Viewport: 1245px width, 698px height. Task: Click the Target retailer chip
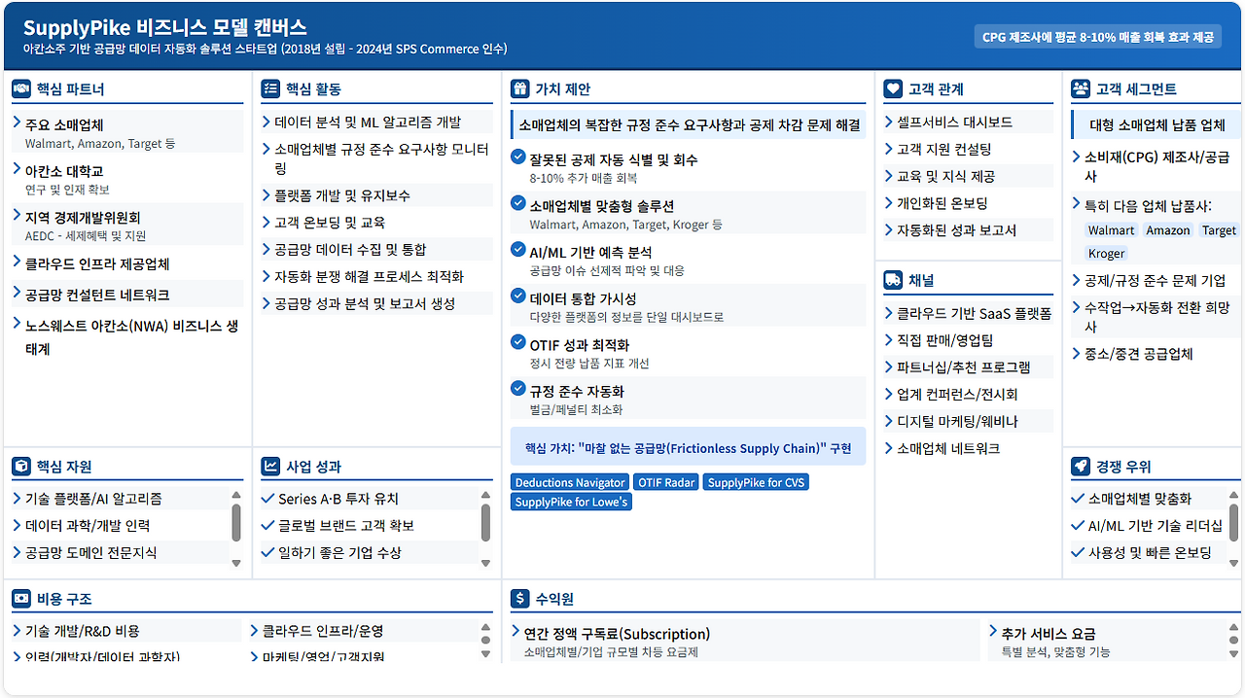(x=1219, y=230)
